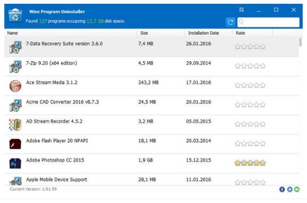Image resolution: width=307 pixels, height=203 pixels.
Task: Click the Apple Mobile Device Support icon
Action: click(15, 181)
